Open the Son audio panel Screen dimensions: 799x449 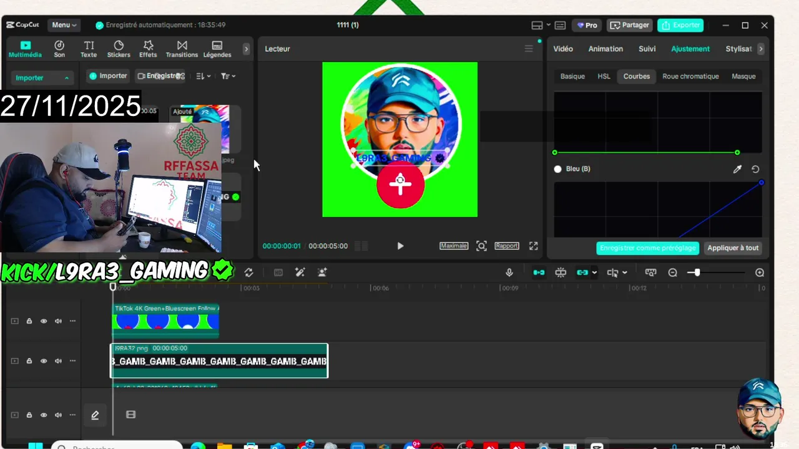click(59, 49)
